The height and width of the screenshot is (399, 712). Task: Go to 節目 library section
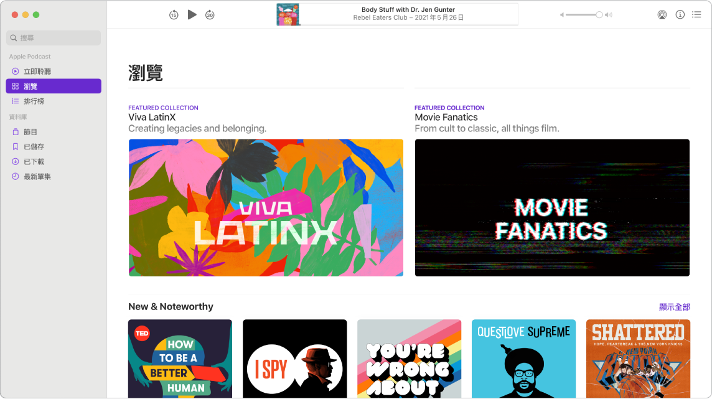(x=30, y=132)
